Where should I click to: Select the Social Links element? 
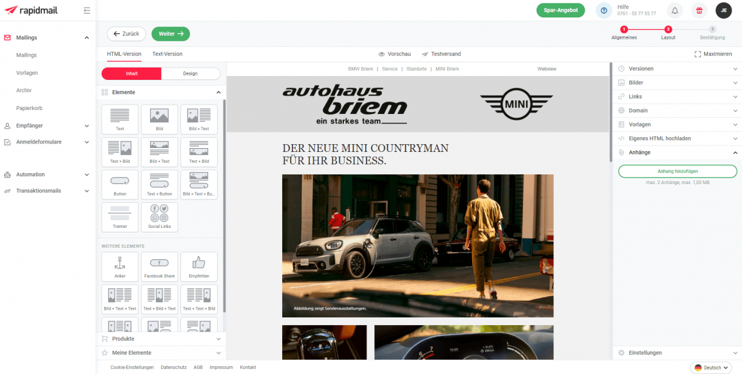click(x=159, y=217)
